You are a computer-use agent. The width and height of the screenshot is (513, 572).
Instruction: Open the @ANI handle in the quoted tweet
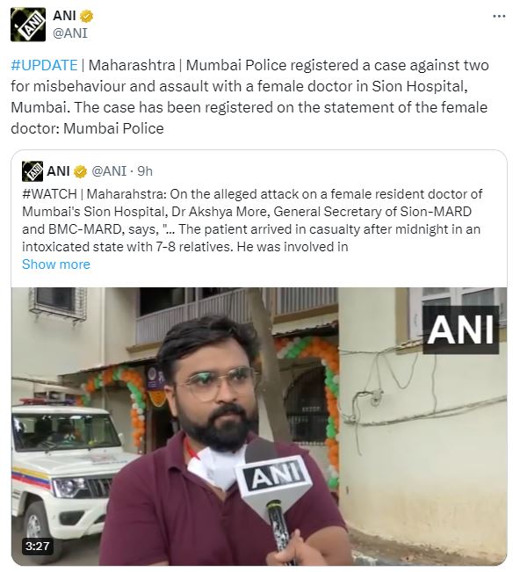[109, 171]
